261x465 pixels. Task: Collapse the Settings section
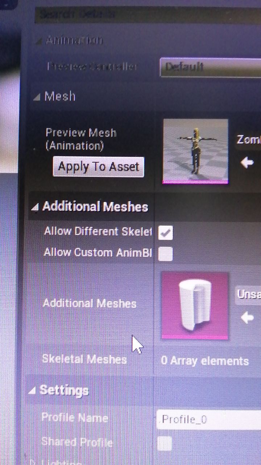(32, 391)
